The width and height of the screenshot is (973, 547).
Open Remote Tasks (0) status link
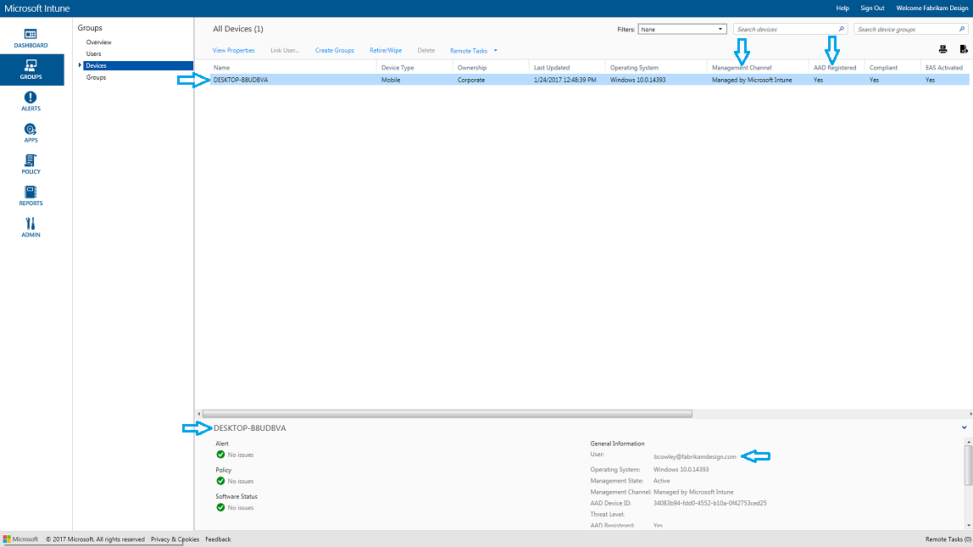948,539
